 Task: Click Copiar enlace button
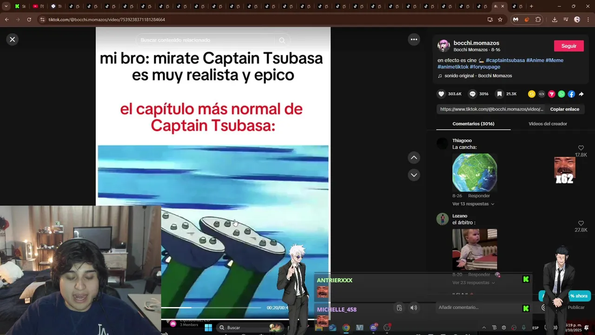pyautogui.click(x=564, y=109)
